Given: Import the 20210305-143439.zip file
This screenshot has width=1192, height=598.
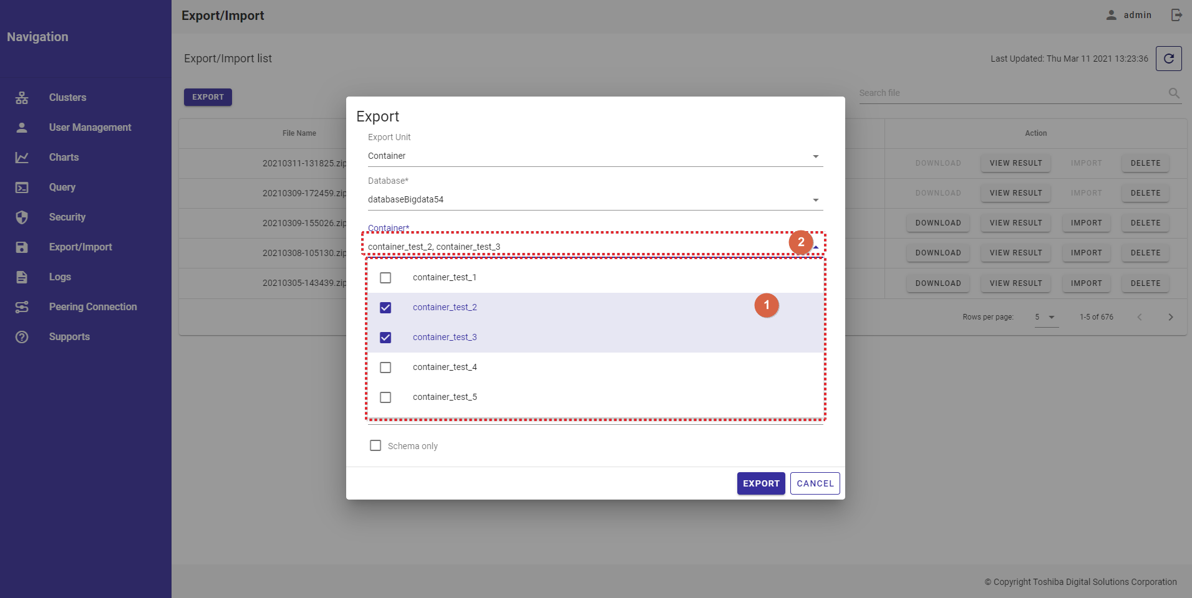Looking at the screenshot, I should click(x=1086, y=283).
